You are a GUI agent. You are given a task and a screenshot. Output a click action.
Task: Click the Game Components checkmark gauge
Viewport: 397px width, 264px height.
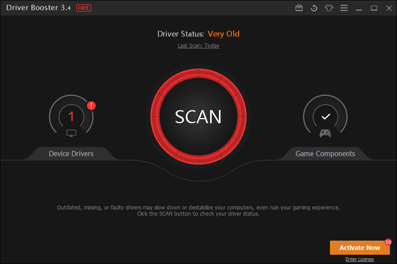click(326, 116)
